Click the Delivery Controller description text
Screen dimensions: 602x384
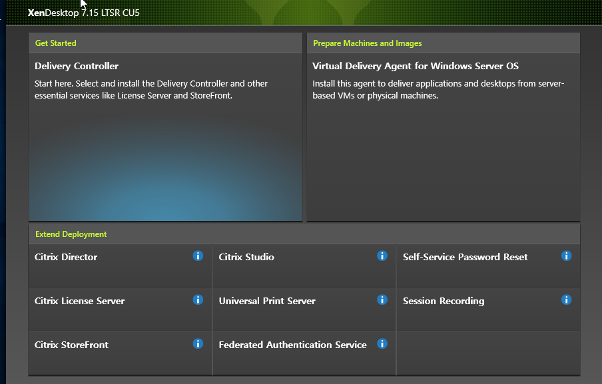151,89
